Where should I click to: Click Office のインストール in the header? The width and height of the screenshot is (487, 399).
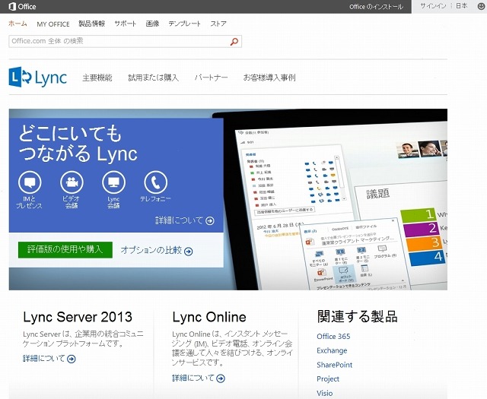[x=376, y=7]
